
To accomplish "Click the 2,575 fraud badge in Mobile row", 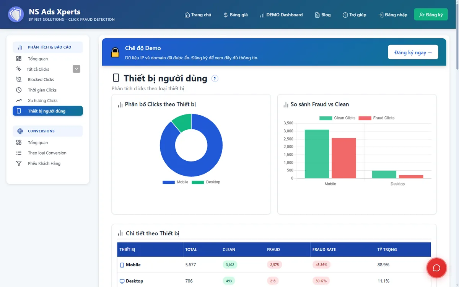I will coord(274,265).
